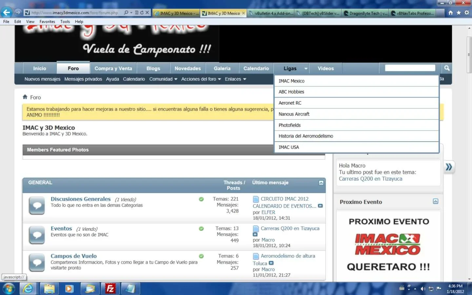Image resolution: width=472 pixels, height=295 pixels.
Task: Select Aeronet RC in Ligas menu
Action: click(x=357, y=103)
